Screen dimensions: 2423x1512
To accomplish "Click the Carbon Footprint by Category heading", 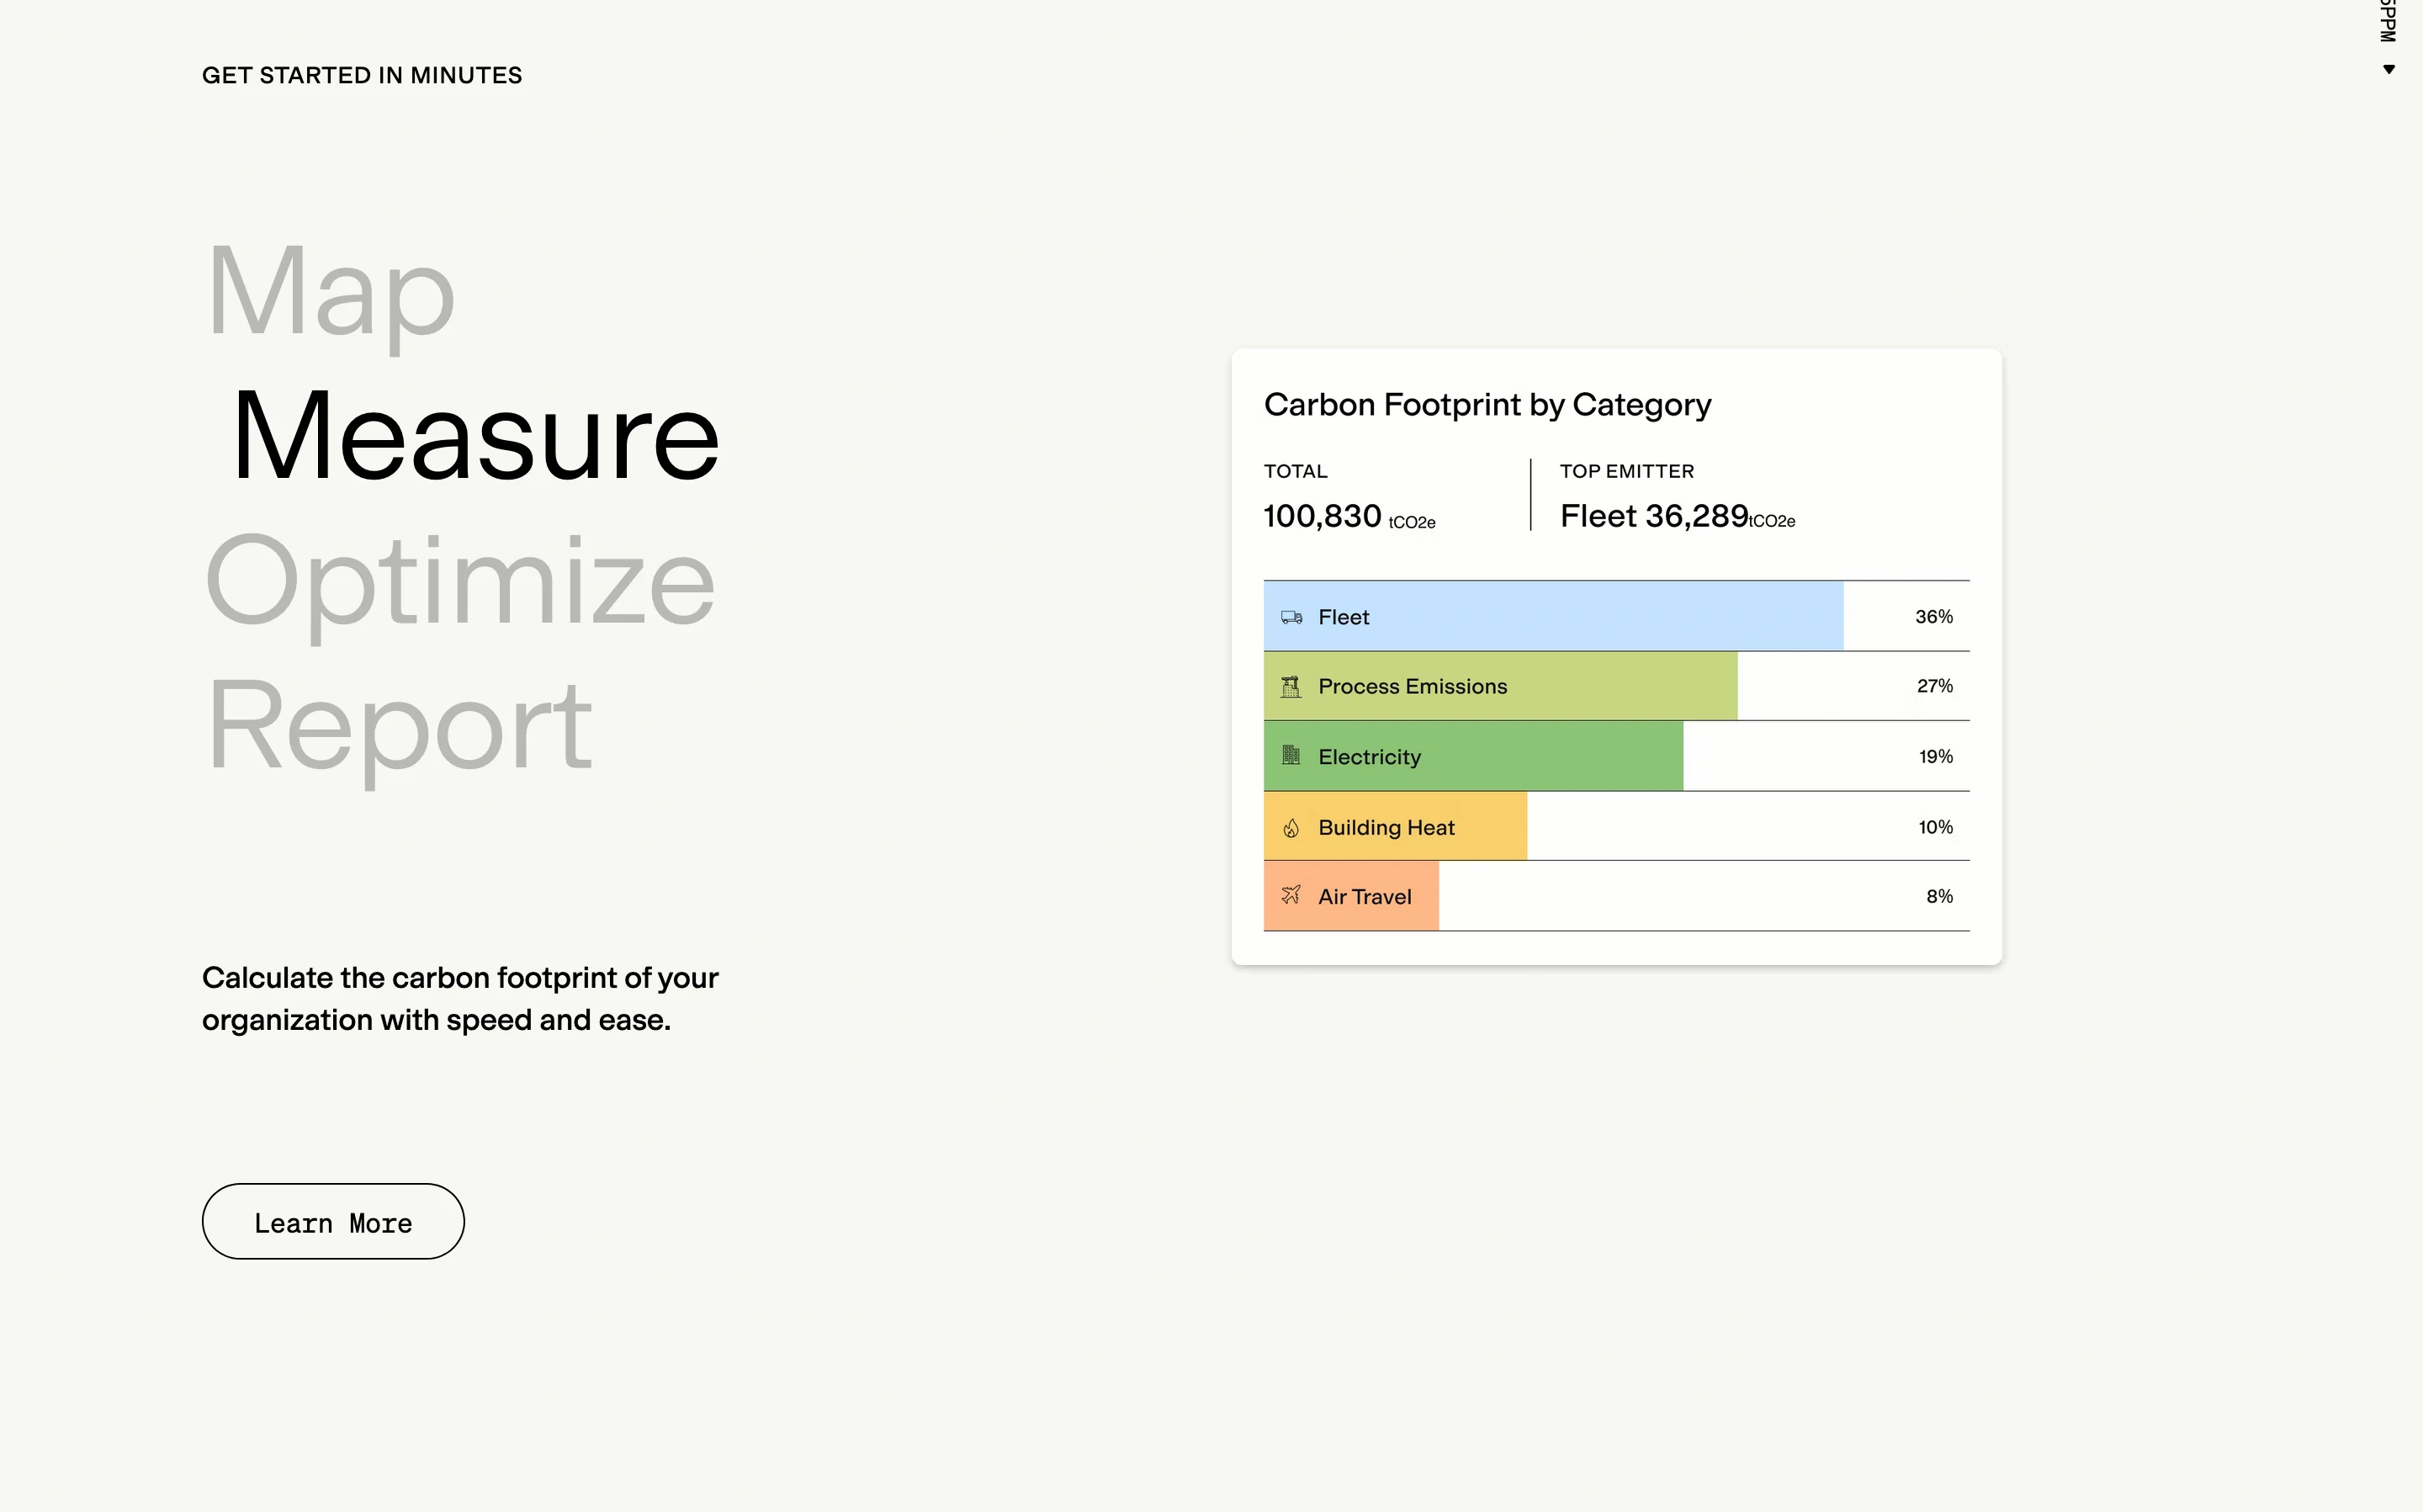I will (x=1487, y=404).
